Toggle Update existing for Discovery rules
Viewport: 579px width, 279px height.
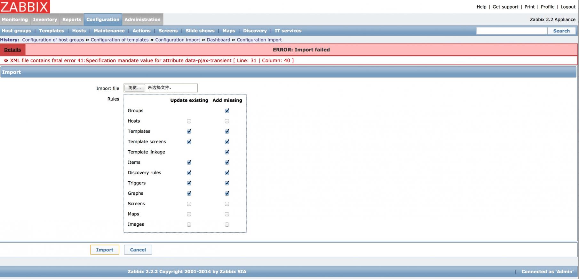tap(189, 173)
